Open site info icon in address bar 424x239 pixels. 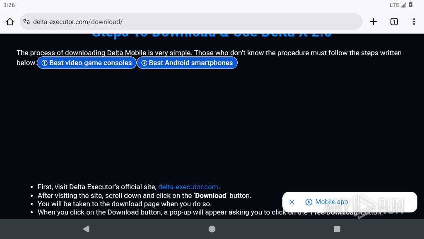[x=26, y=22]
